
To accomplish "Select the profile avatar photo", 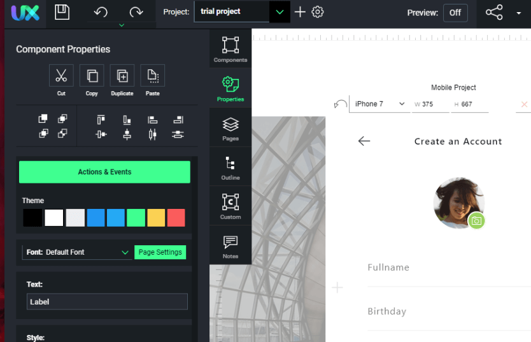I will pyautogui.click(x=458, y=203).
